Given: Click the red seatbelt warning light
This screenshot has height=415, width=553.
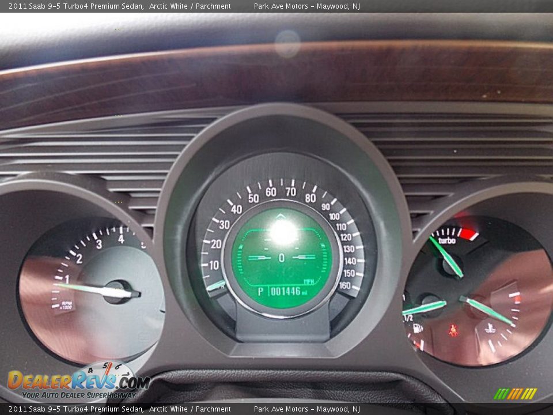Looking at the screenshot, I should coord(453,331).
